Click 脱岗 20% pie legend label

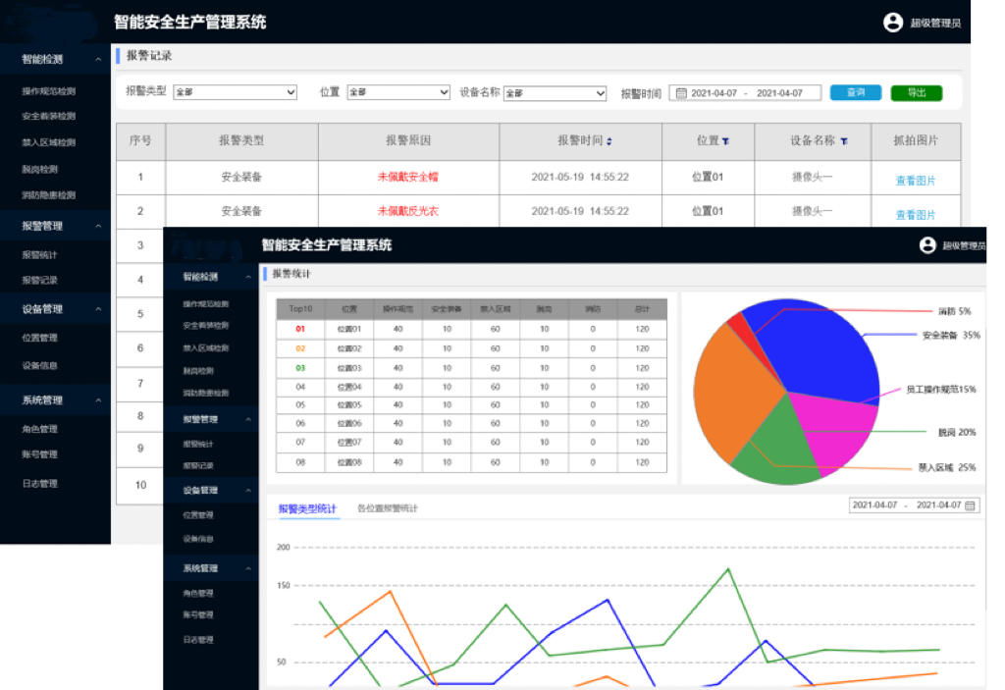(957, 433)
